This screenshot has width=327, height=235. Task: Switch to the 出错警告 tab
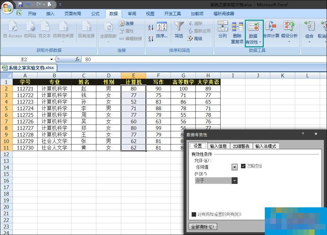point(241,146)
